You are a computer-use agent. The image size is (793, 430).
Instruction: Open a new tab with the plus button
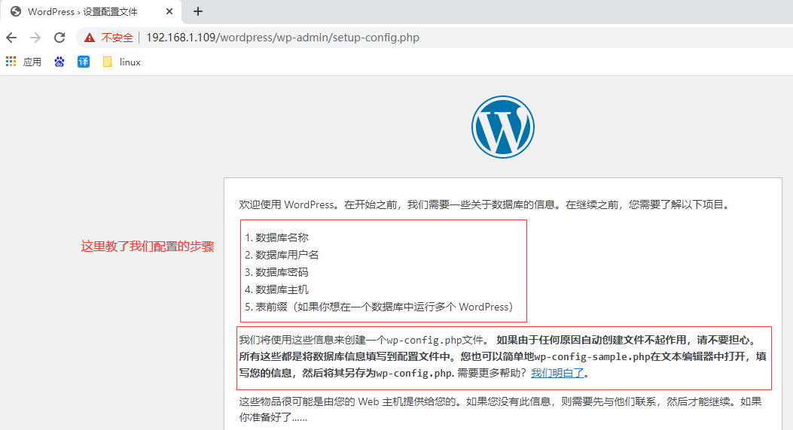point(198,11)
